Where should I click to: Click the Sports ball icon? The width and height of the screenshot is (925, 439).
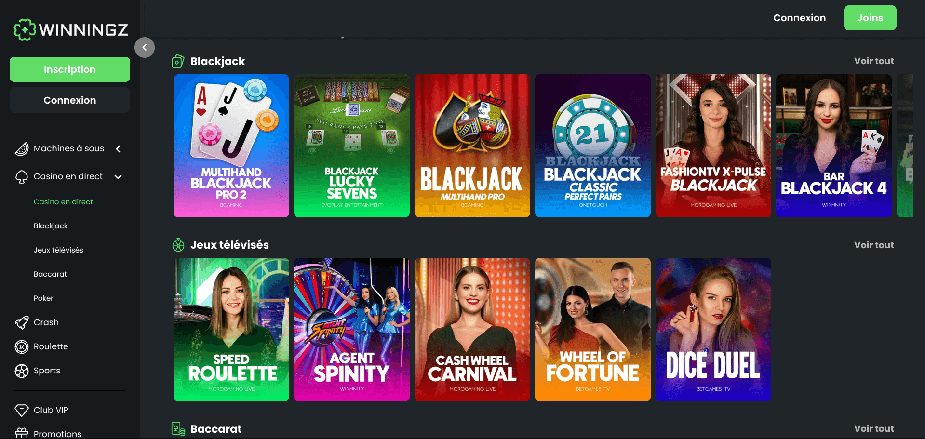click(22, 371)
